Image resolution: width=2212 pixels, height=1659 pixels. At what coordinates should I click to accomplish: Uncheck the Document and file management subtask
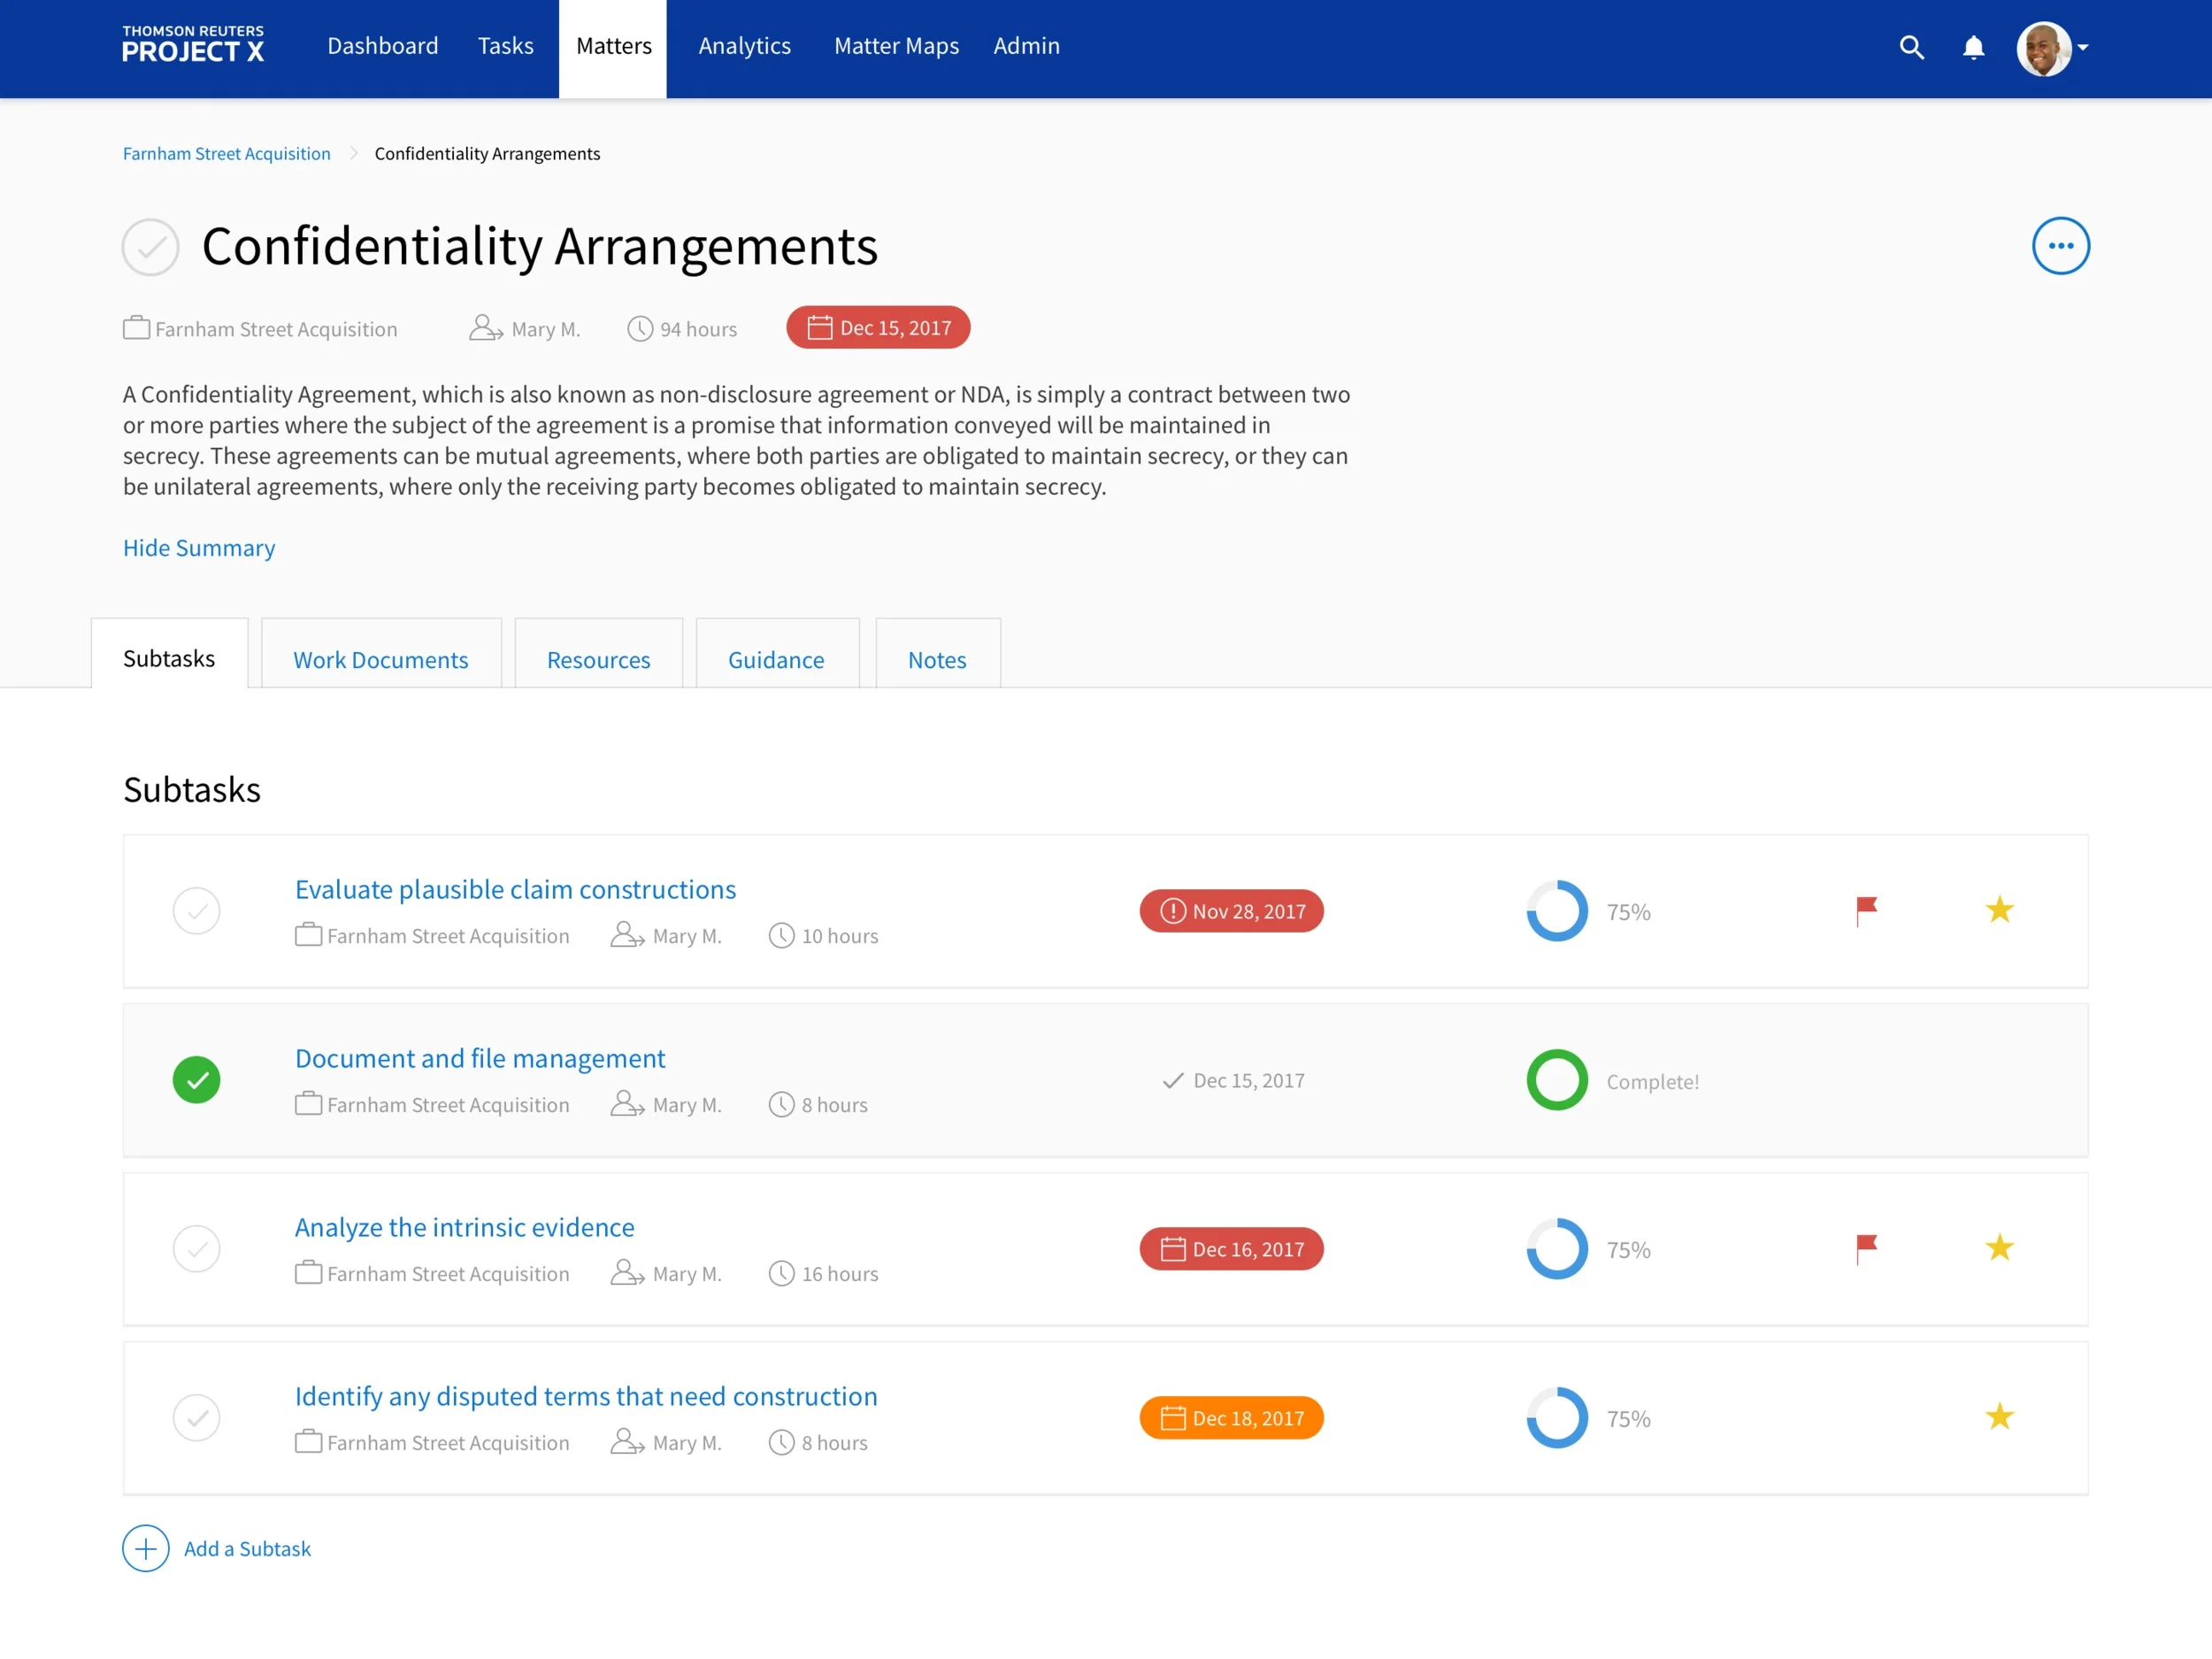197,1080
